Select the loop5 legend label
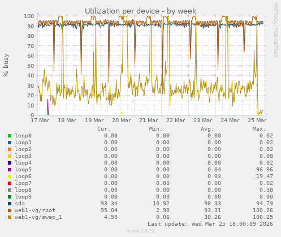 coord(23,170)
